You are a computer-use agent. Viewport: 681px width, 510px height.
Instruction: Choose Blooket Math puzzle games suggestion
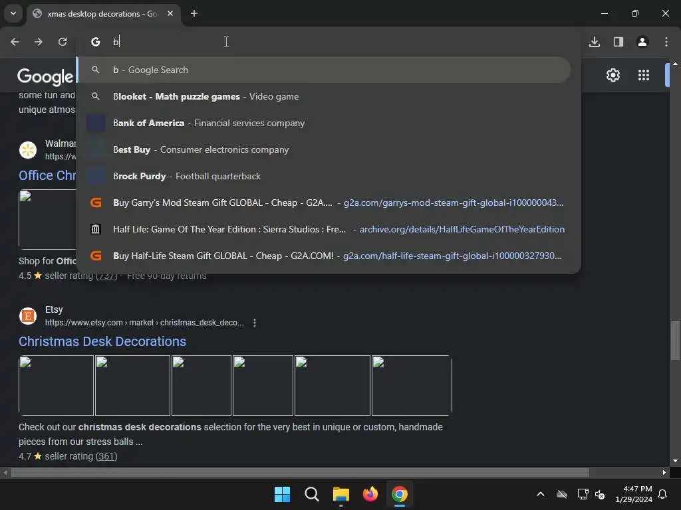[323, 96]
